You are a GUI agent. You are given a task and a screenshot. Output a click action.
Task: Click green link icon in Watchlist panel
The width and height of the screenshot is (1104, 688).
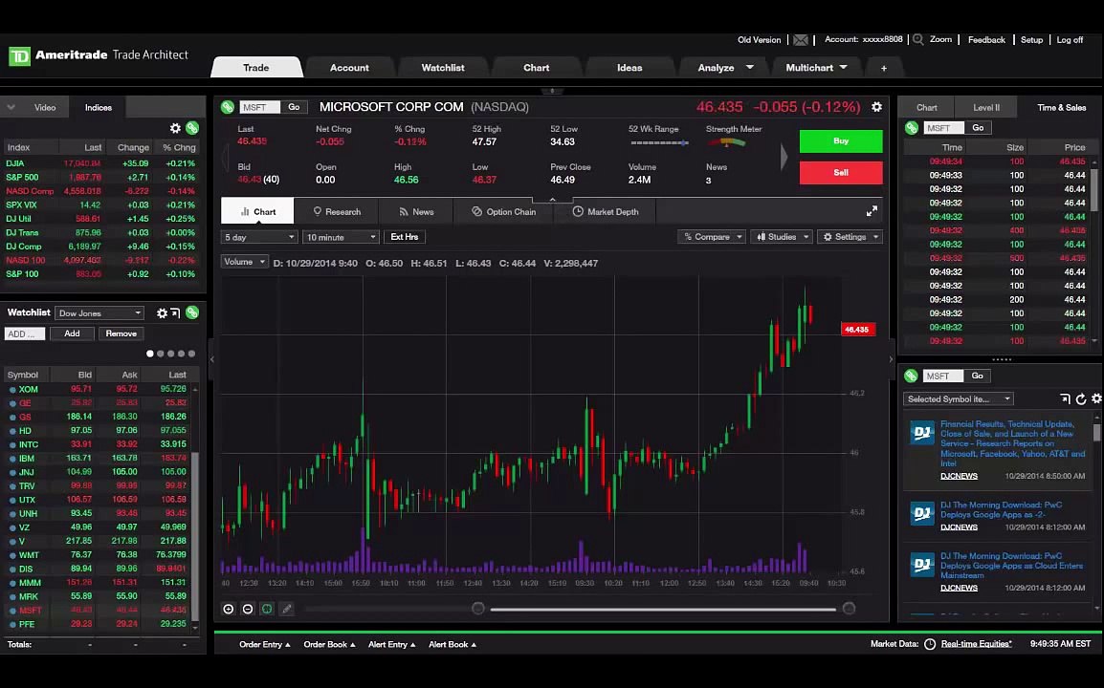[192, 313]
